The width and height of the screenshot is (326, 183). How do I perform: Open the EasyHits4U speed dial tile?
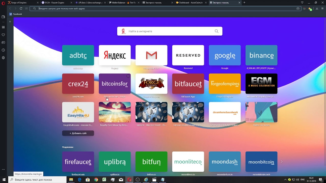tap(78, 112)
